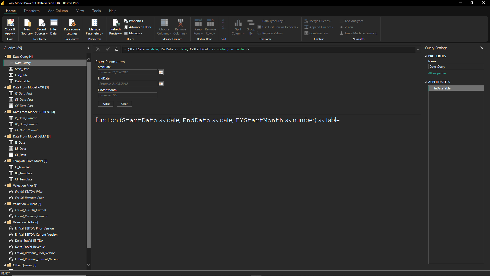490x276 pixels.
Task: Open the Tools tab
Action: (96, 11)
